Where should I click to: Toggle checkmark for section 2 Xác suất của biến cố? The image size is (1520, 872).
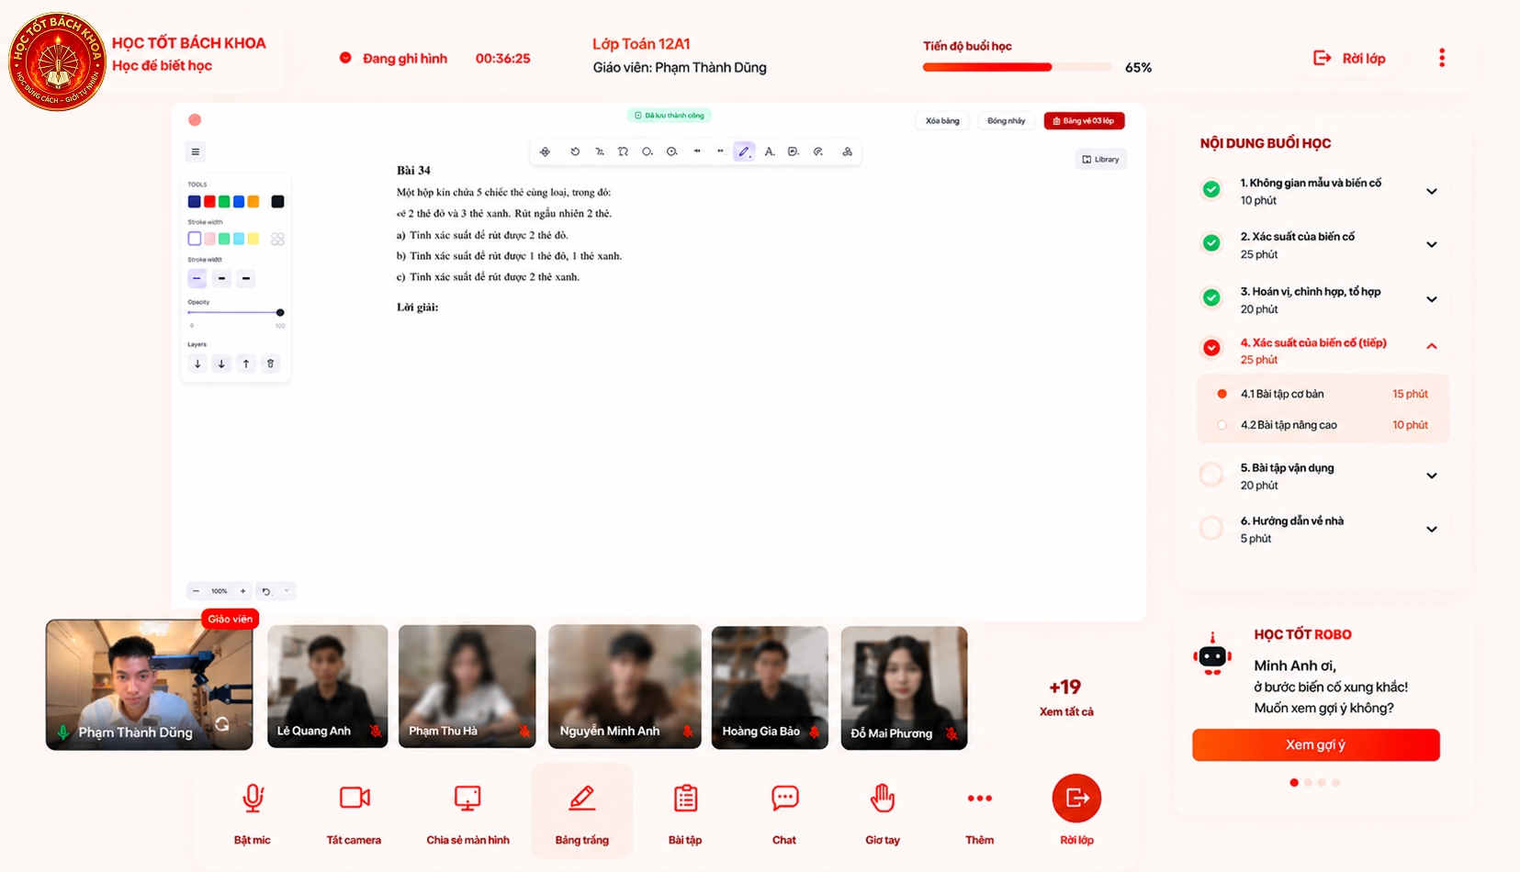1211,243
